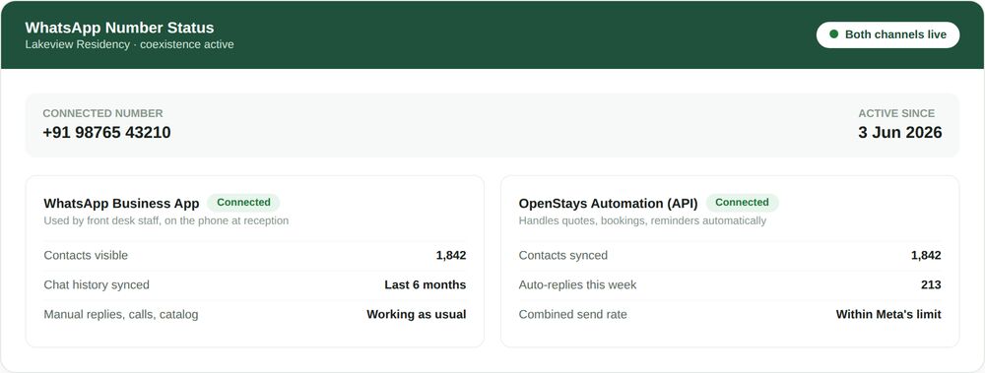Image resolution: width=985 pixels, height=373 pixels.
Task: Select the date 3 Jun 2026
Action: pyautogui.click(x=900, y=133)
